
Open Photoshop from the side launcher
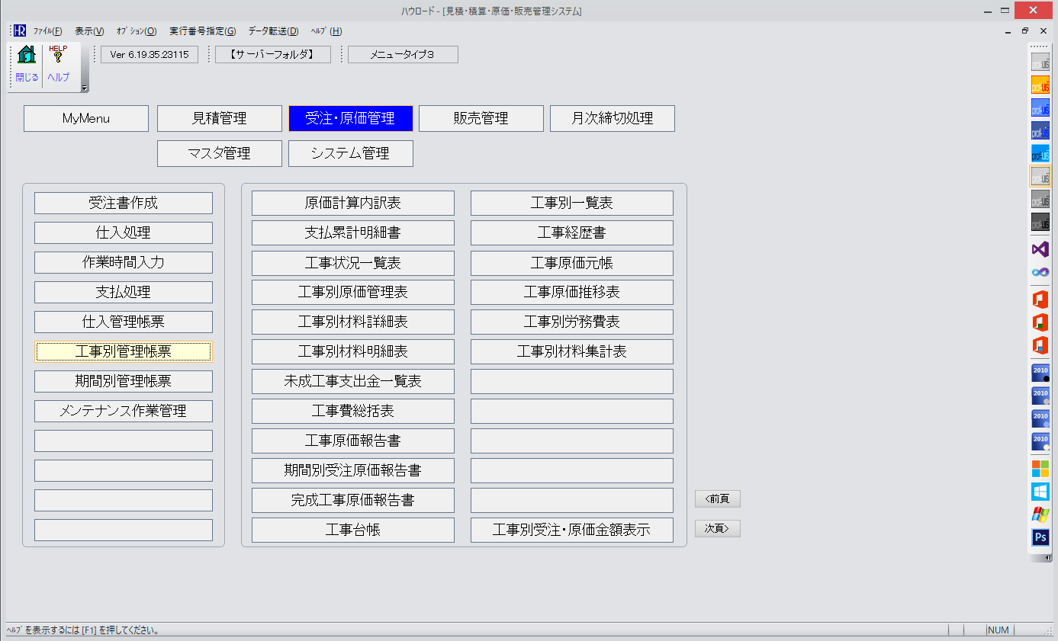[1040, 538]
